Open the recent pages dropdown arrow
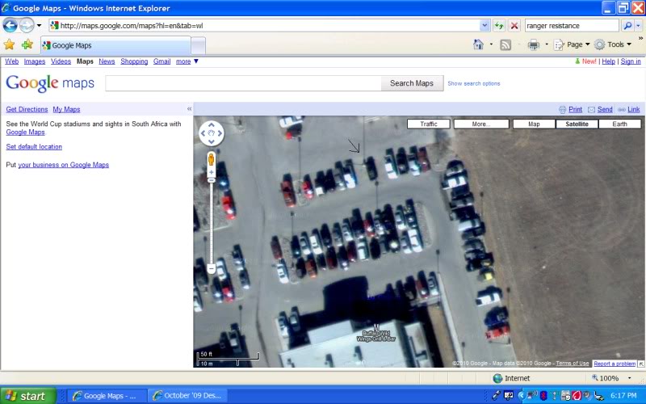 pos(39,26)
